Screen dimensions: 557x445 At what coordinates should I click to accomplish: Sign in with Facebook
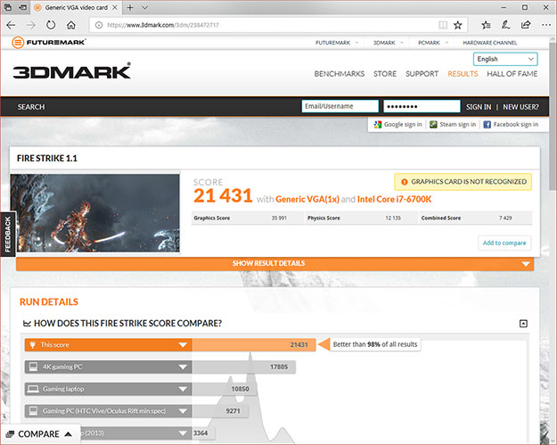(x=511, y=124)
